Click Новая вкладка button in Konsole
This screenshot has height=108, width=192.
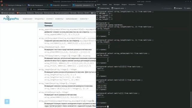pos(103,8)
